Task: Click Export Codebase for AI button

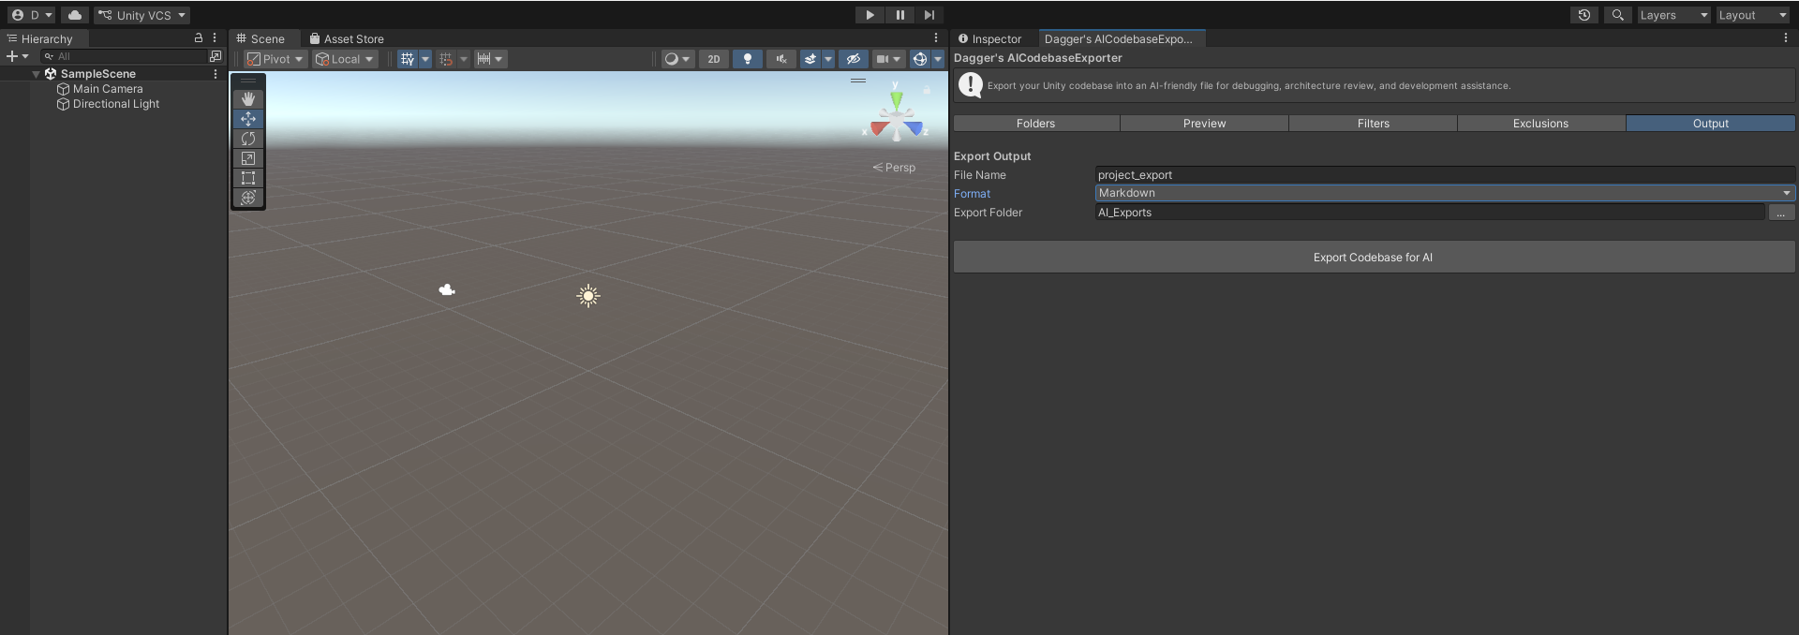Action: click(1374, 257)
